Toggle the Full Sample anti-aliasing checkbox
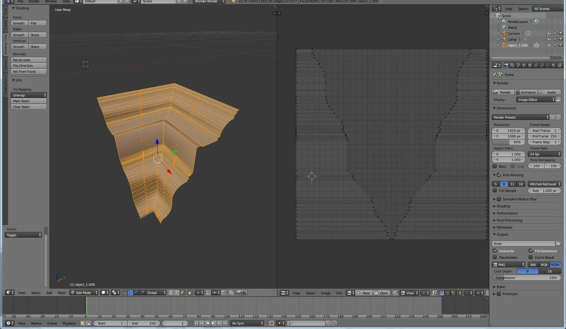The height and width of the screenshot is (329, 566). [495, 190]
